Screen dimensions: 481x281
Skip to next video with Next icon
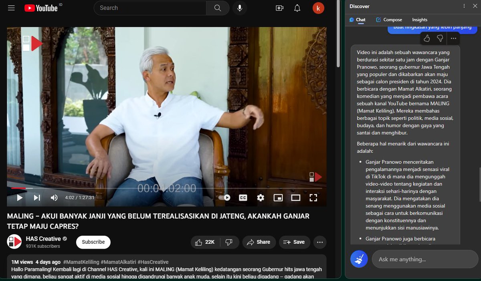point(36,197)
